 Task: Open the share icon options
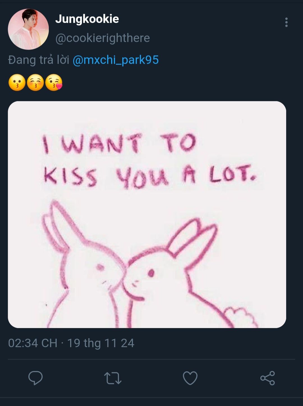coord(268,378)
